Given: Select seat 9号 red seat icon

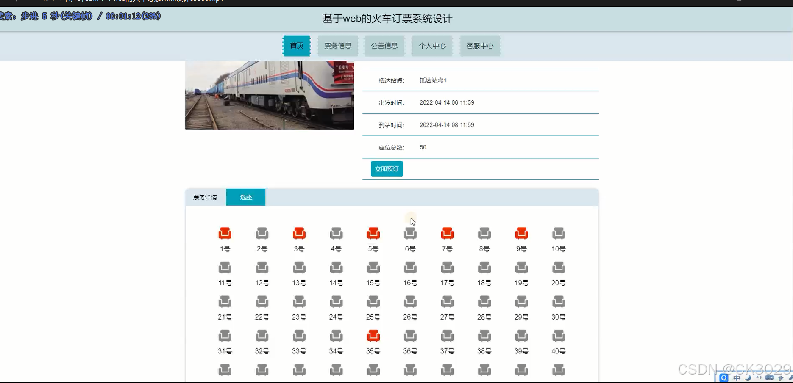Looking at the screenshot, I should tap(521, 233).
